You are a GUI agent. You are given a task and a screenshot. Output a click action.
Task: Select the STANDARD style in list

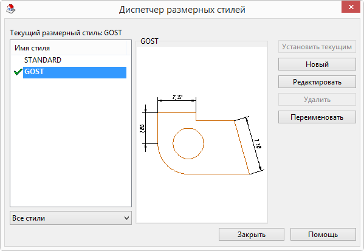point(43,60)
